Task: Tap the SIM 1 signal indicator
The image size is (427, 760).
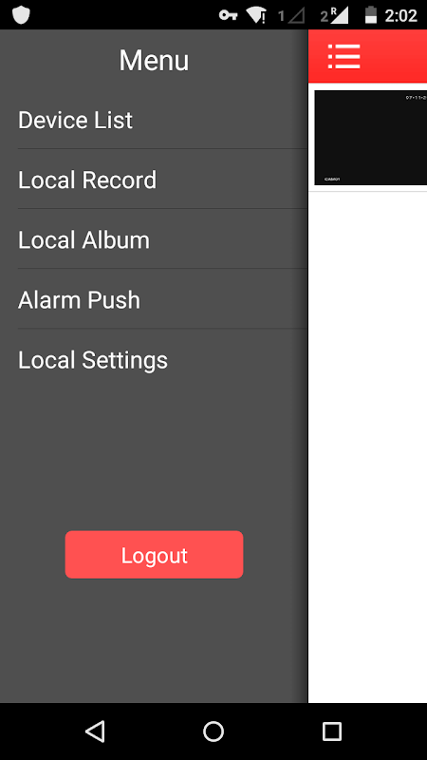Action: [x=291, y=16]
